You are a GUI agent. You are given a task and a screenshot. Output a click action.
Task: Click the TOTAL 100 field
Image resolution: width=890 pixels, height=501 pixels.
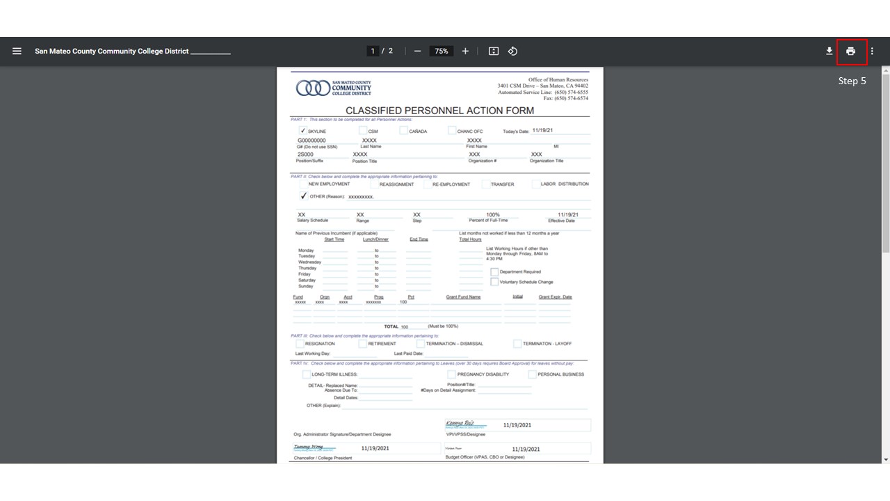click(414, 326)
